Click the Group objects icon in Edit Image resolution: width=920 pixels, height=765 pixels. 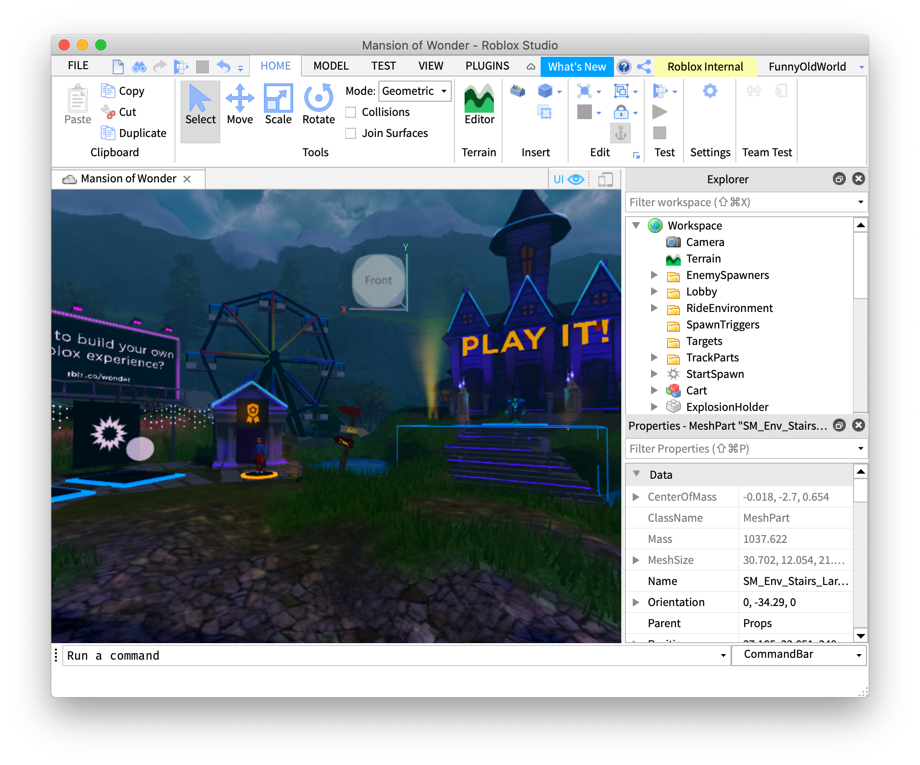[x=621, y=91]
